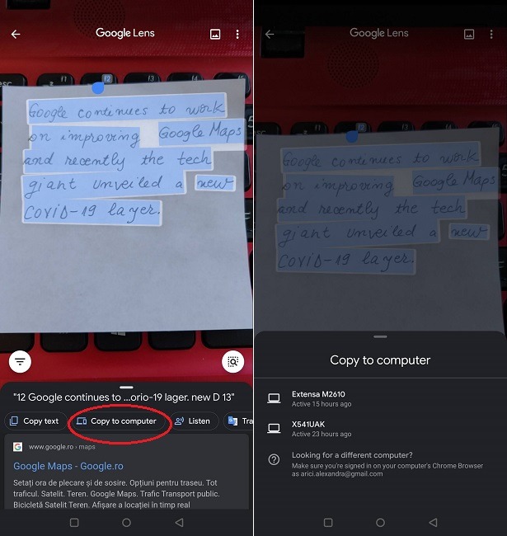This screenshot has height=536, width=507.
Task: Tap the Google G favicon in search result
Action: tap(18, 447)
